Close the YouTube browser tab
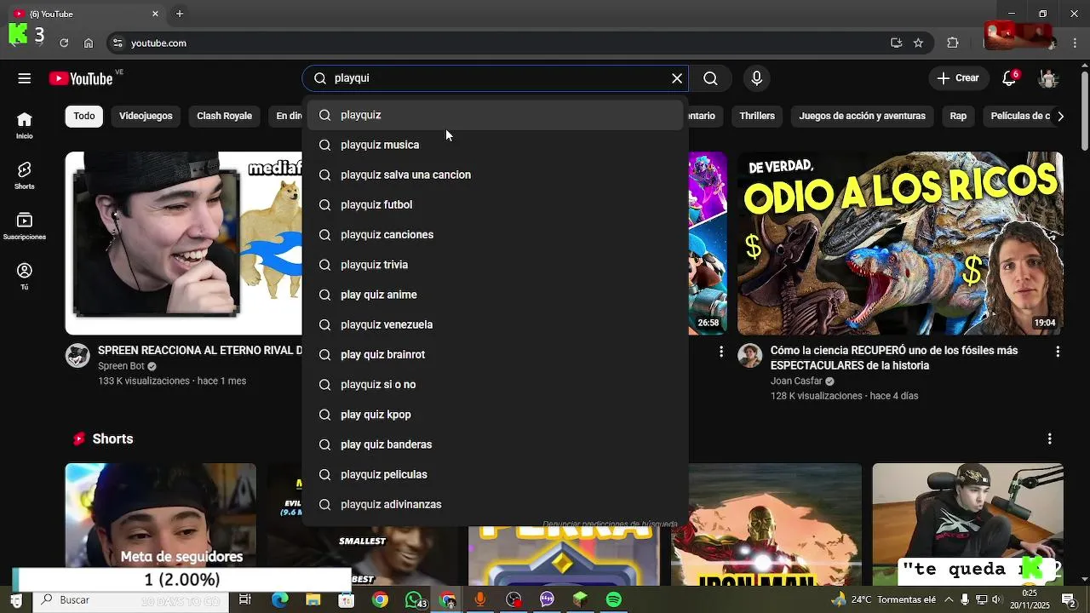The image size is (1090, 613). click(x=155, y=14)
